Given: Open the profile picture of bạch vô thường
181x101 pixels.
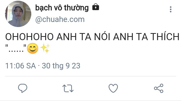Looking at the screenshot, I should 18,14.
